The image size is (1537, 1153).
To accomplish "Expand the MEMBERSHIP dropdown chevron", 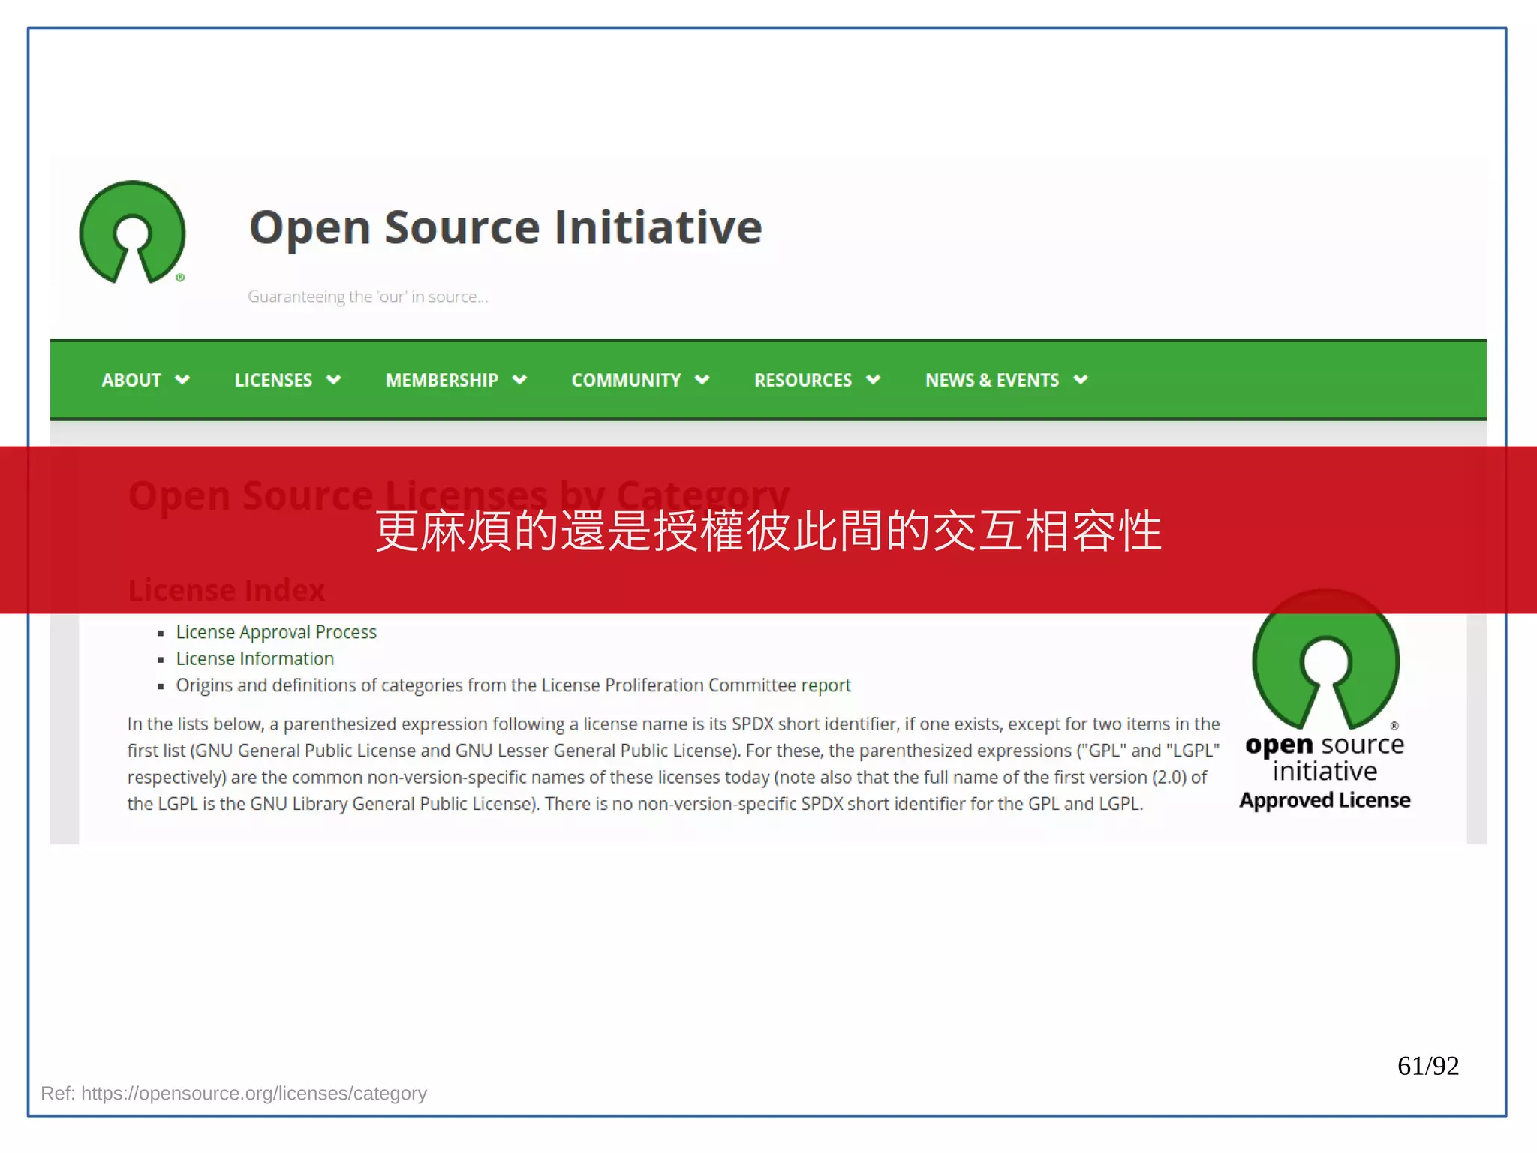I will coord(519,380).
